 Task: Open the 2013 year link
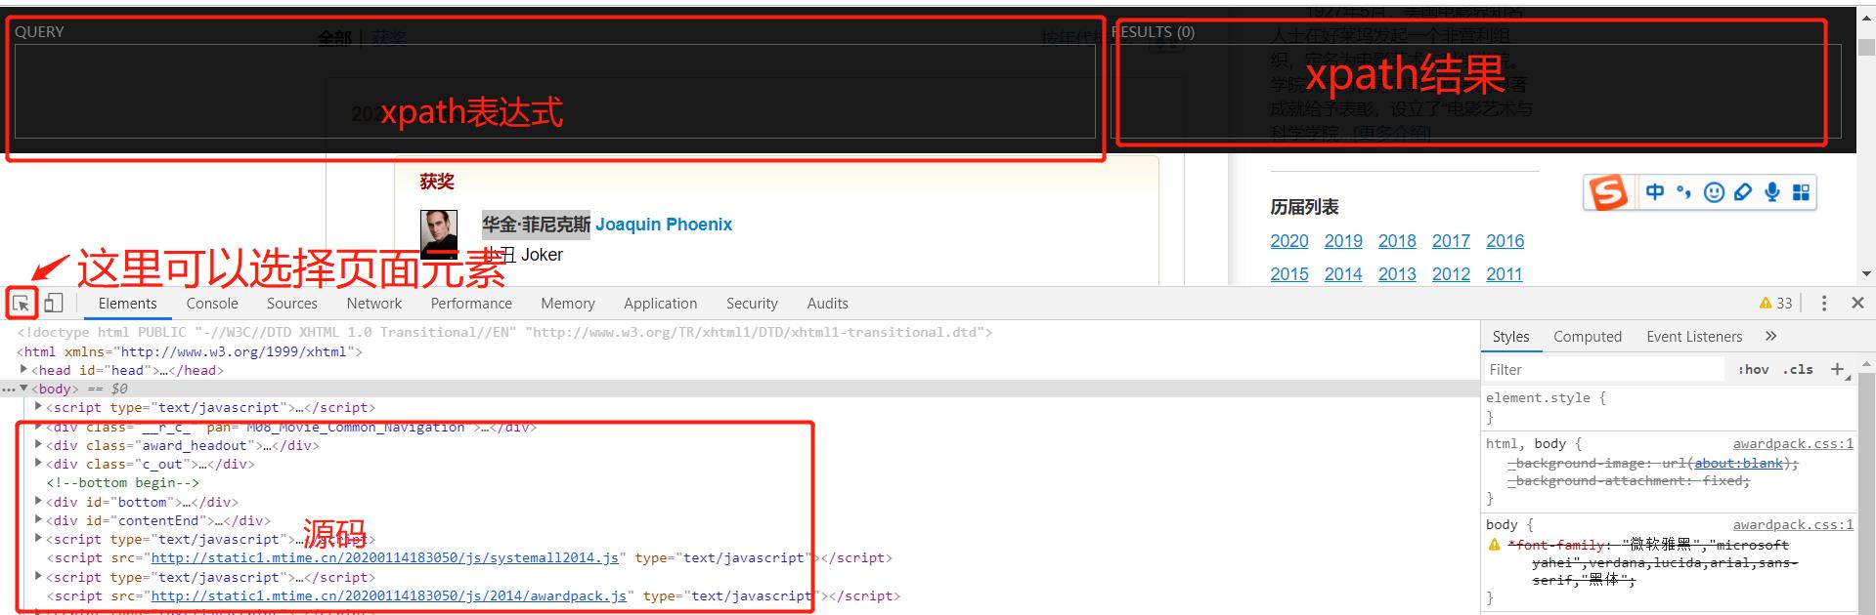coord(1397,274)
